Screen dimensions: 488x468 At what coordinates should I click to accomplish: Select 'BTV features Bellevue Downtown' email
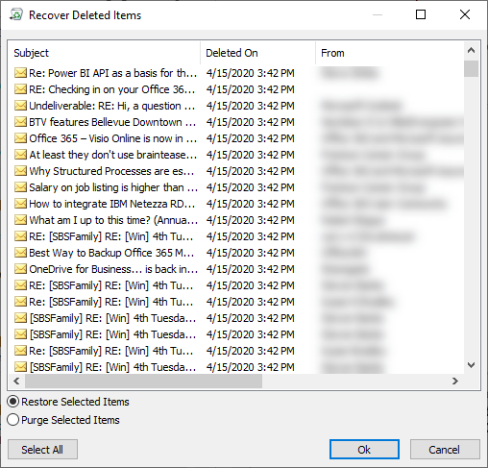pyautogui.click(x=112, y=122)
